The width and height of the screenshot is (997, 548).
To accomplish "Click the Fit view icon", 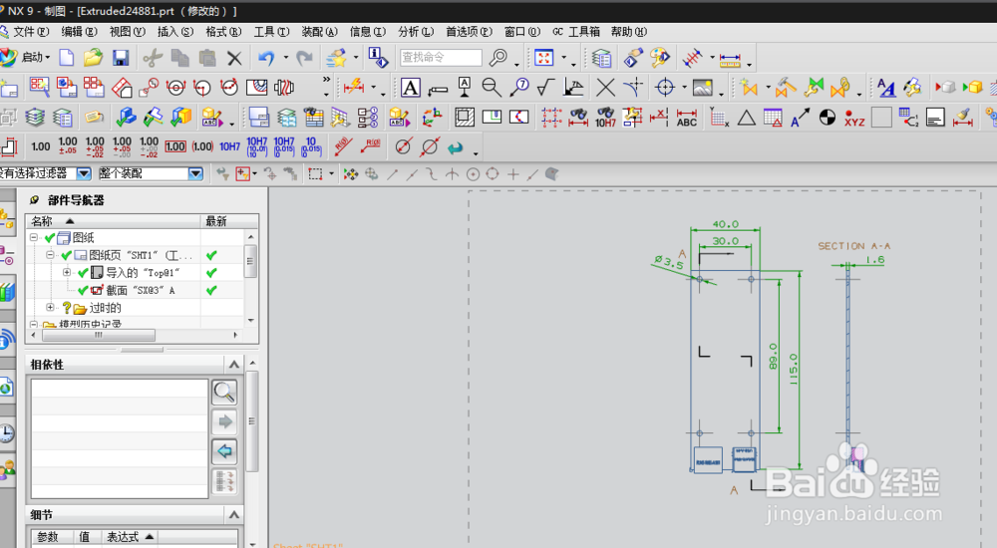I will tap(544, 58).
